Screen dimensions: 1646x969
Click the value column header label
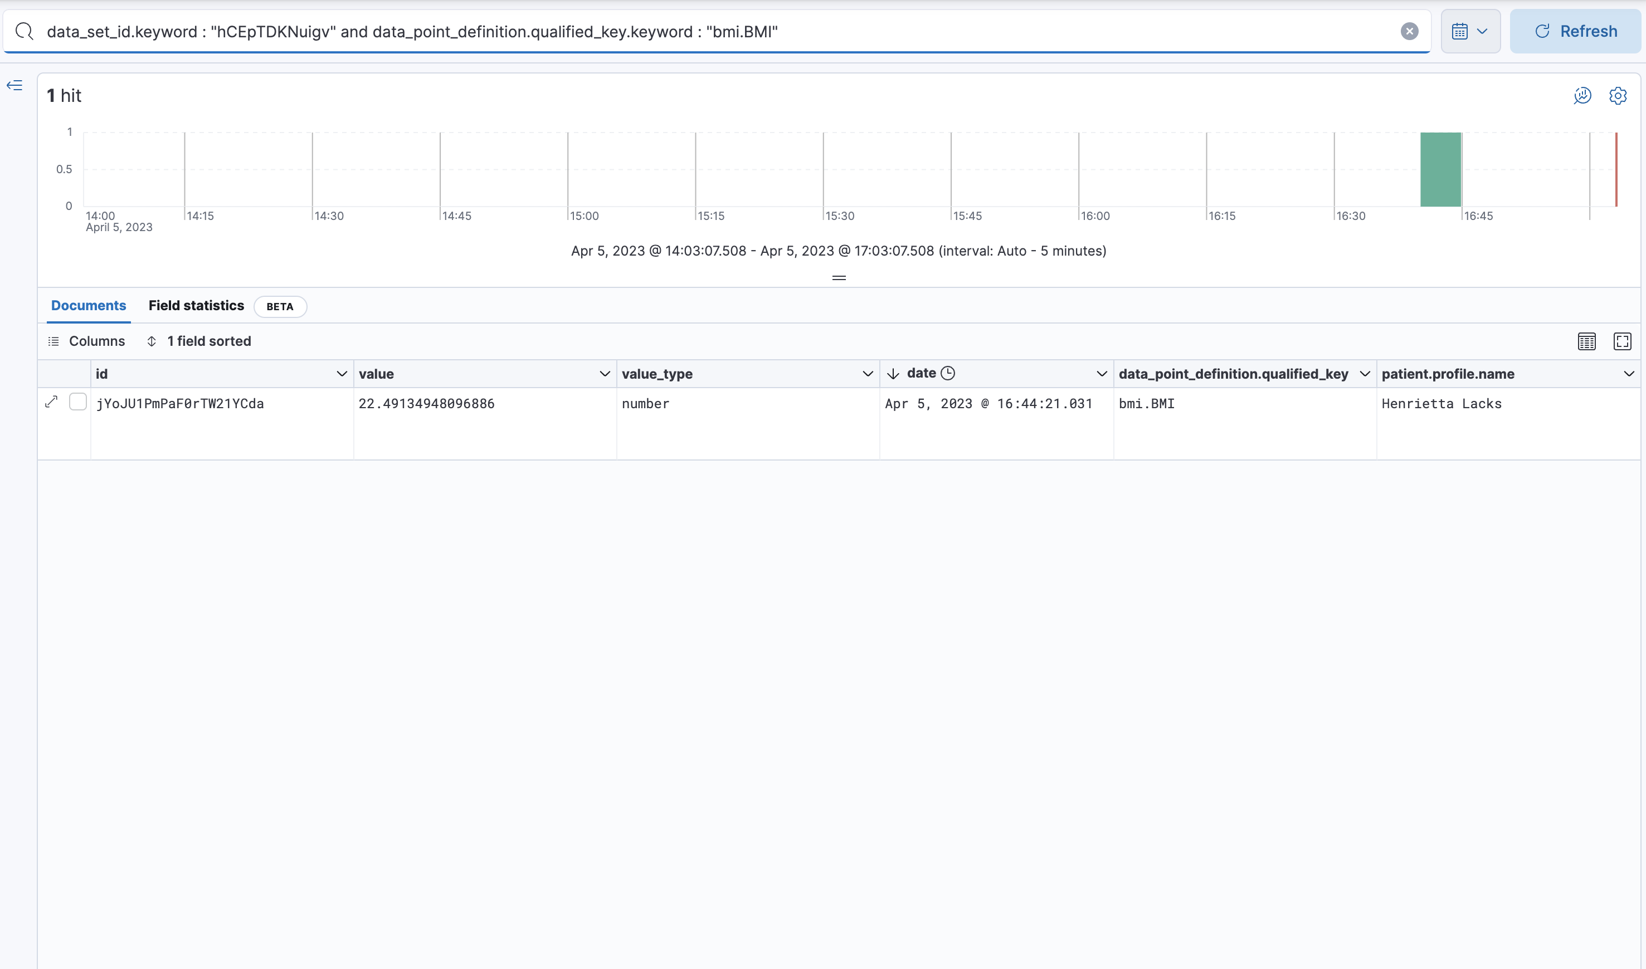[376, 374]
